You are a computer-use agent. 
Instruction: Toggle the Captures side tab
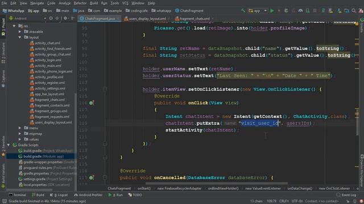3,79
